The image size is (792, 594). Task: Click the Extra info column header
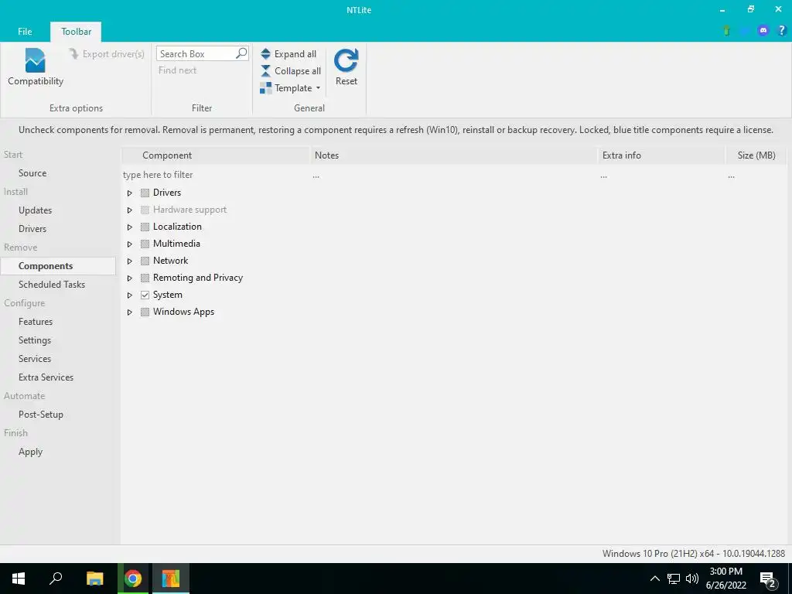[x=662, y=155]
